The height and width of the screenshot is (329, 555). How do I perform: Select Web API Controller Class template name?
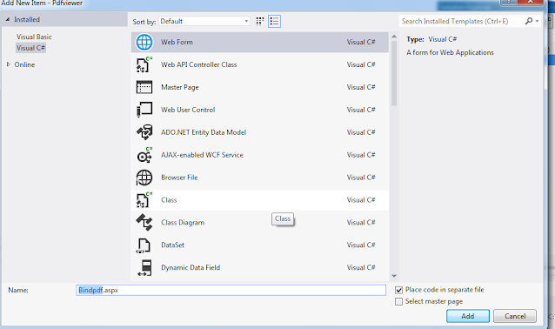[x=199, y=64]
